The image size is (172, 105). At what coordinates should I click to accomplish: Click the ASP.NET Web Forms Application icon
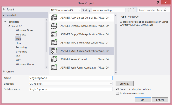click(x=54, y=67)
